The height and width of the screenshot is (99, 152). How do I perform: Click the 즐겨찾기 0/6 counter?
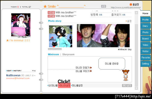pyautogui.click(x=118, y=15)
